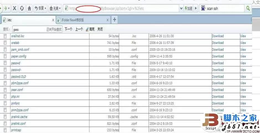Image resolution: width=260 pixels, height=133 pixels.
Task: Check the oraInst.loc checkbox
Action: click(5, 36)
